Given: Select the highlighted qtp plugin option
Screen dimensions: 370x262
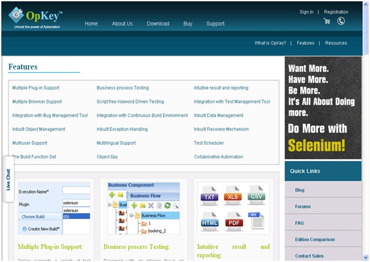Looking at the screenshot, I should (76, 216).
